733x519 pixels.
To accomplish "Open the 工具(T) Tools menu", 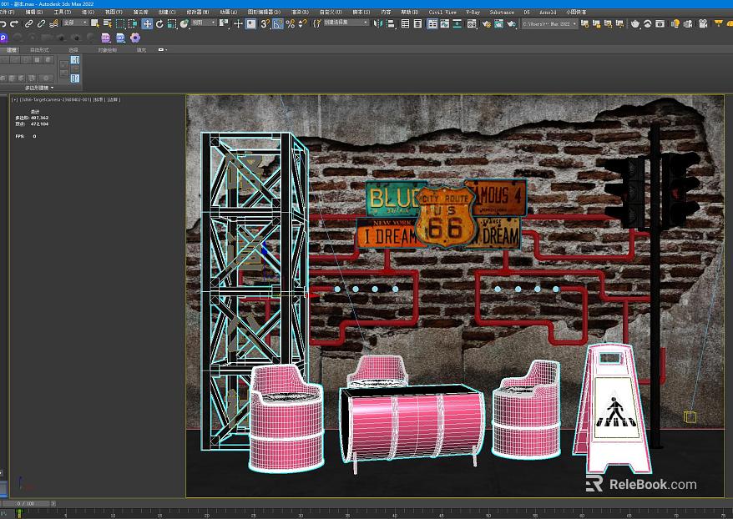I will (62, 13).
